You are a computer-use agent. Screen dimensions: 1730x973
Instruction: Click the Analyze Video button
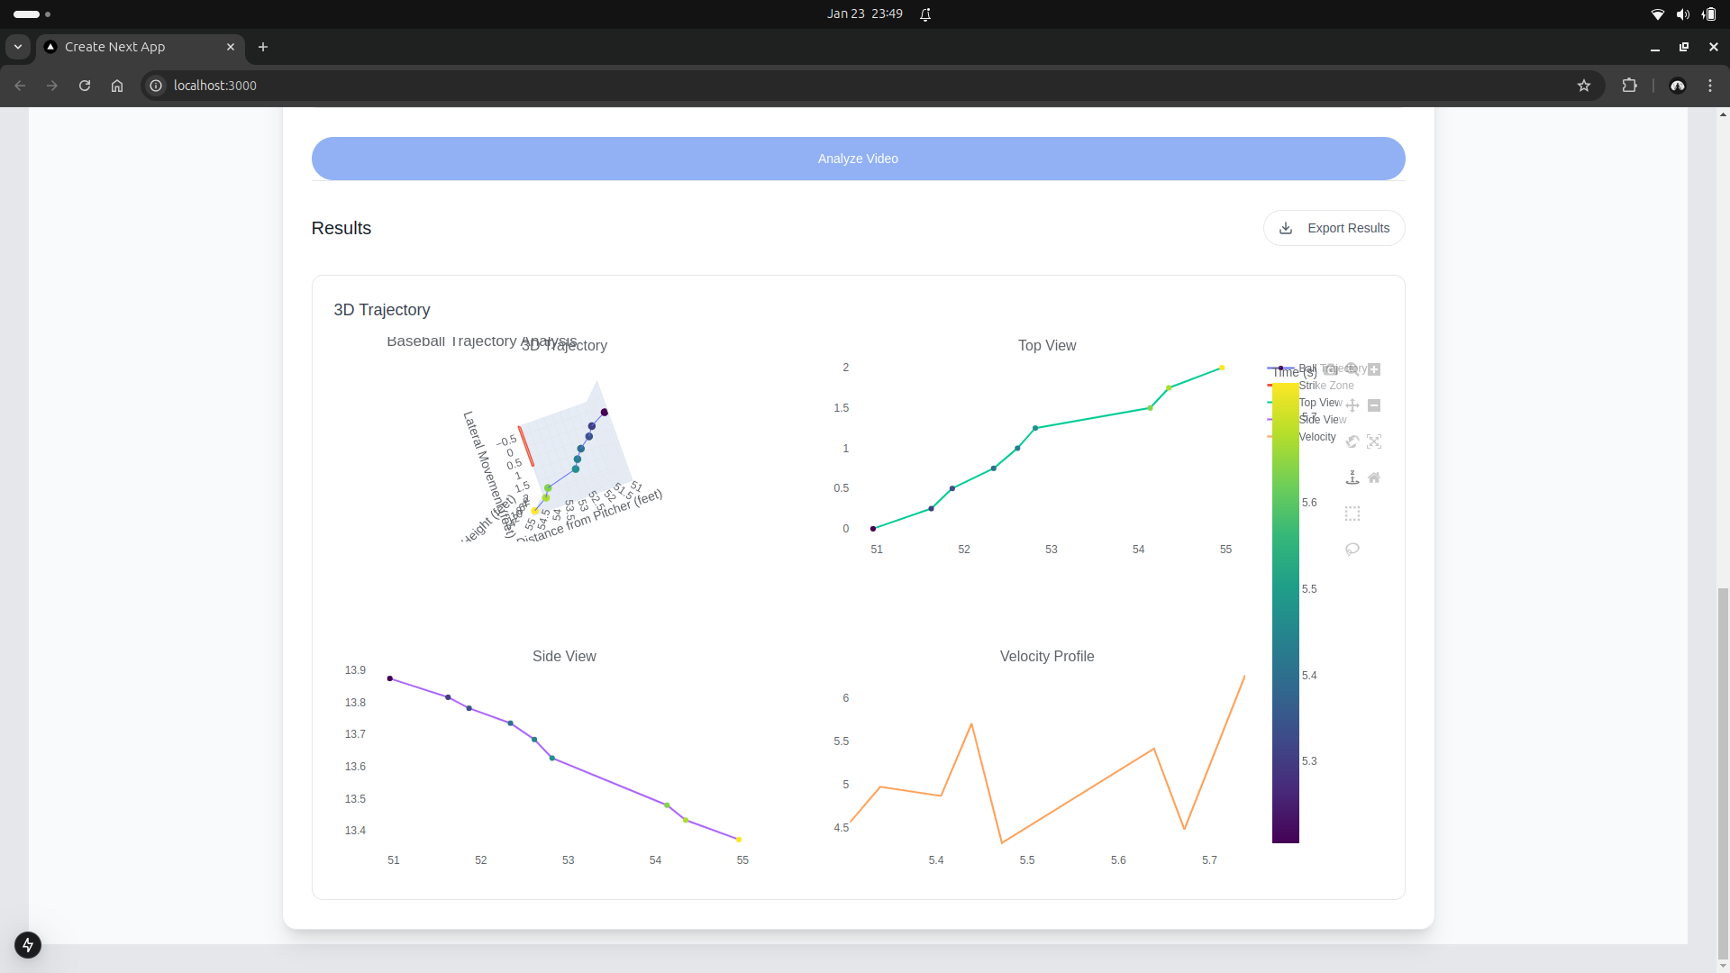click(858, 159)
